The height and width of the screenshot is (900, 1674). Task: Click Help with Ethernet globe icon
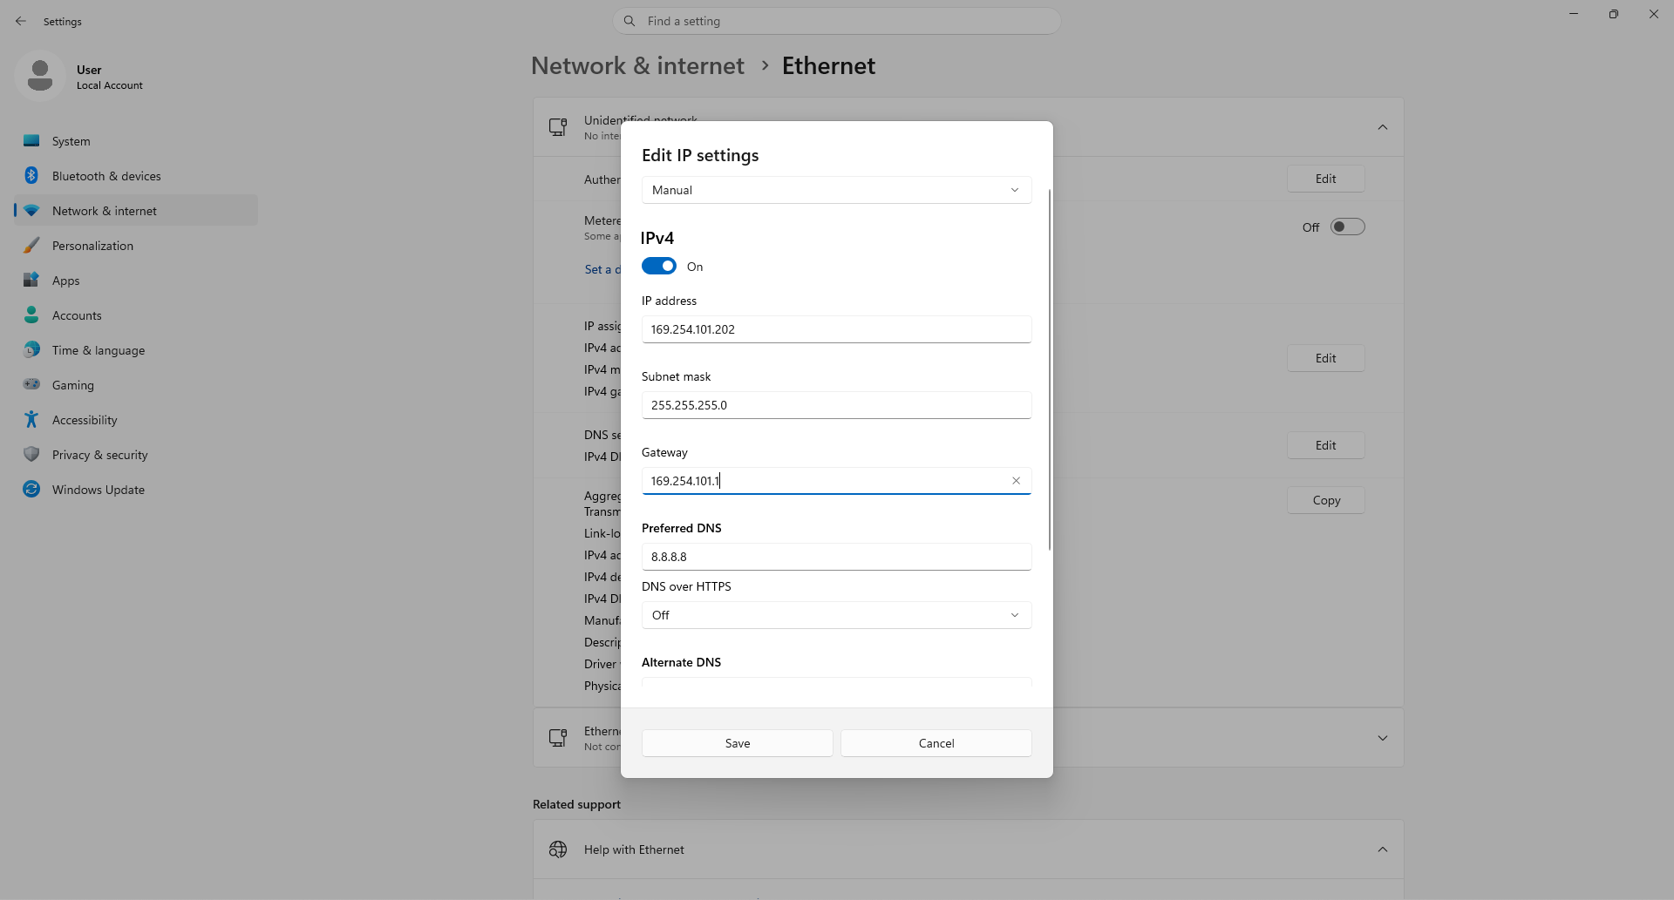pyautogui.click(x=558, y=849)
